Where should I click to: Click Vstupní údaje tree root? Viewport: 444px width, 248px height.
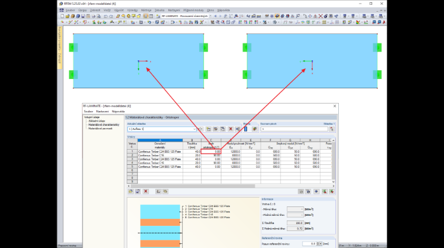tap(92, 117)
